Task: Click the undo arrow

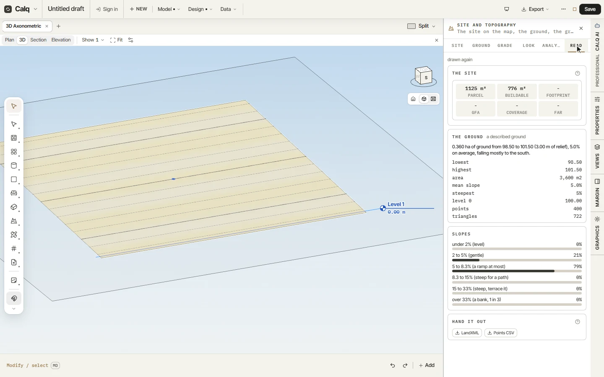Action: (x=393, y=365)
